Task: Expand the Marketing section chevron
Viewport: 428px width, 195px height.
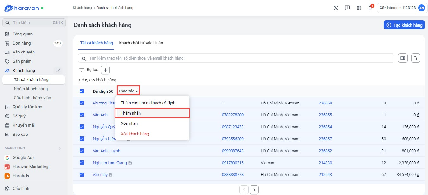Action: [x=60, y=148]
